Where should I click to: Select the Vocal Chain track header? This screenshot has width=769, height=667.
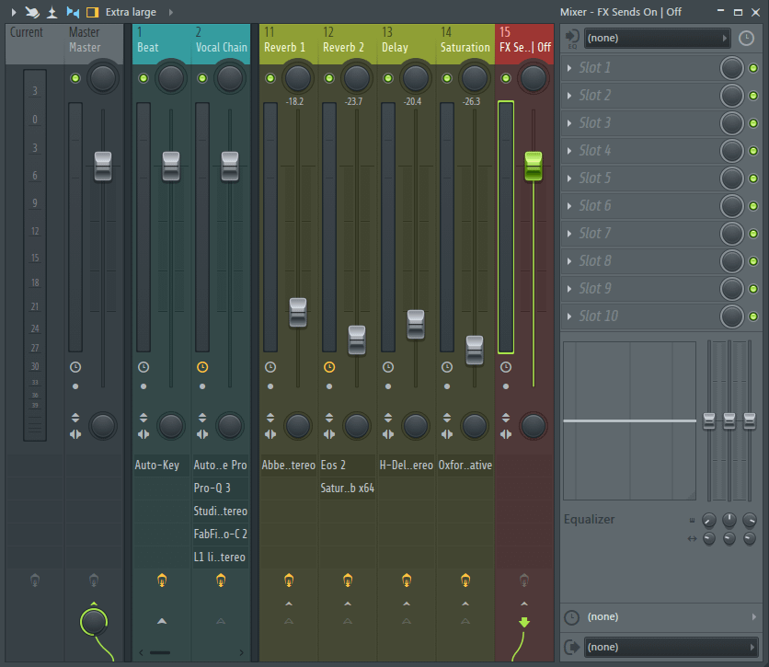221,44
